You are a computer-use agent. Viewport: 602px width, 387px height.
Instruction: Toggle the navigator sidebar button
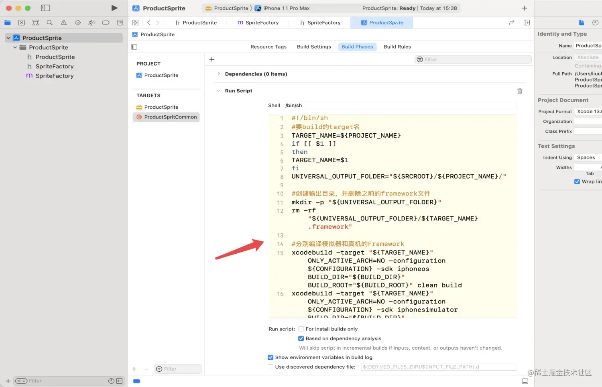click(45, 8)
